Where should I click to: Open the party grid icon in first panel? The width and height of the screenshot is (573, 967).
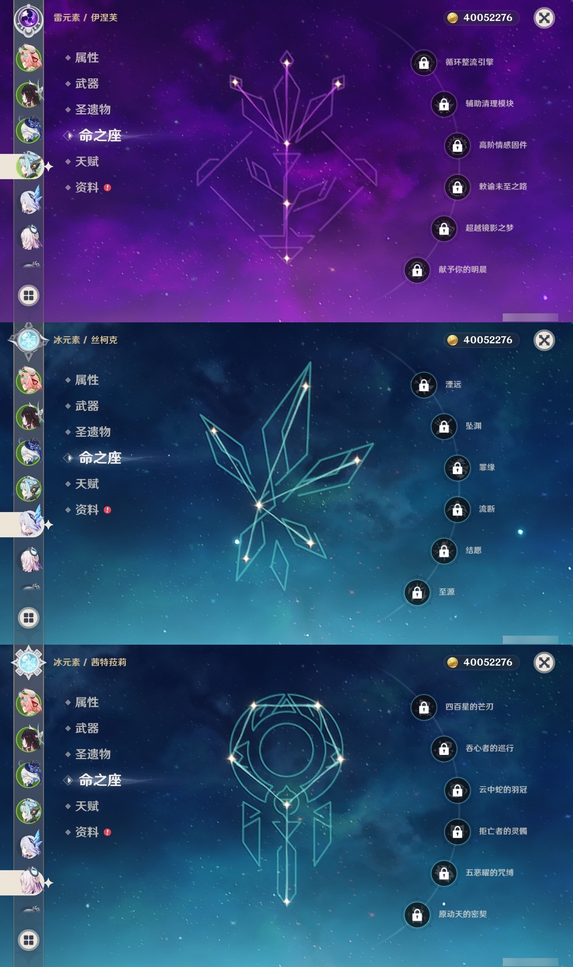29,295
